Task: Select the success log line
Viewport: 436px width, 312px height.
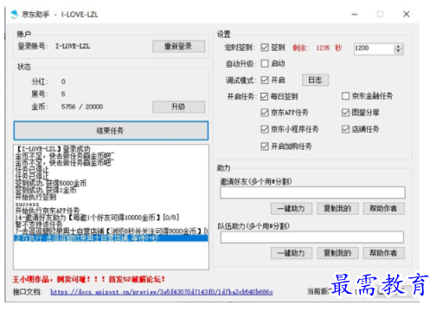Action: pyautogui.click(x=27, y=205)
